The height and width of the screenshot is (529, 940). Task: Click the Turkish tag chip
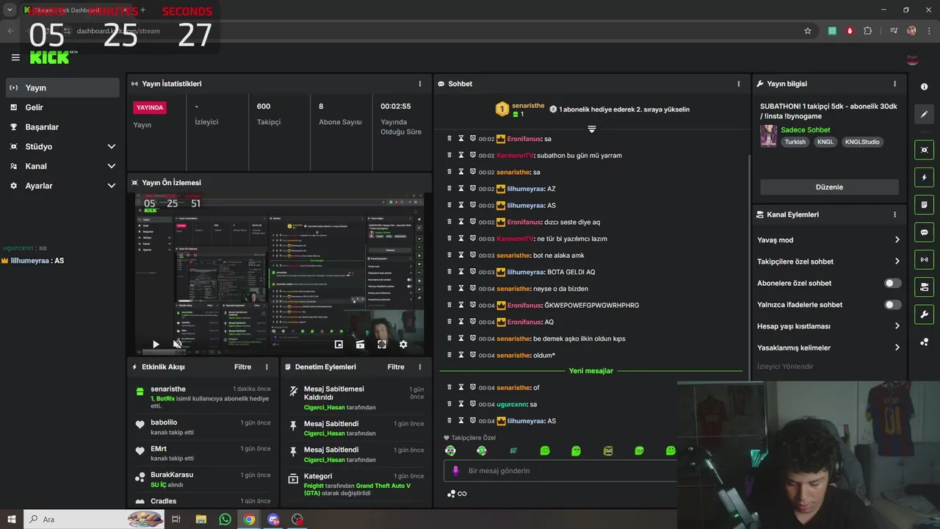pos(795,142)
